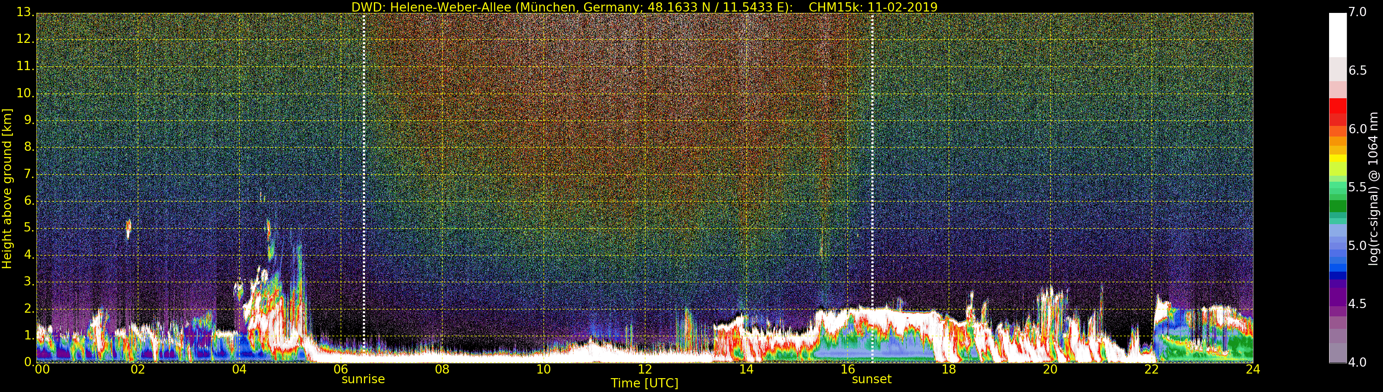
Task: Click the 7.0 label on the colorbar
Action: coord(1357,12)
